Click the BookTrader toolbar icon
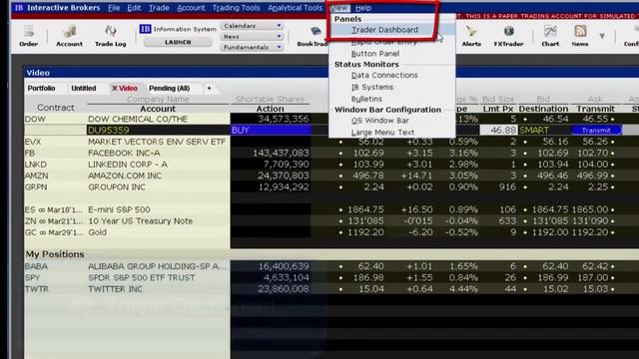This screenshot has width=639, height=359. click(x=313, y=37)
